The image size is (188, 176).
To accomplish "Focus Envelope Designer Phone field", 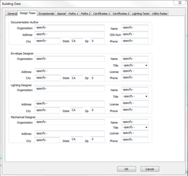I will click(x=135, y=77).
